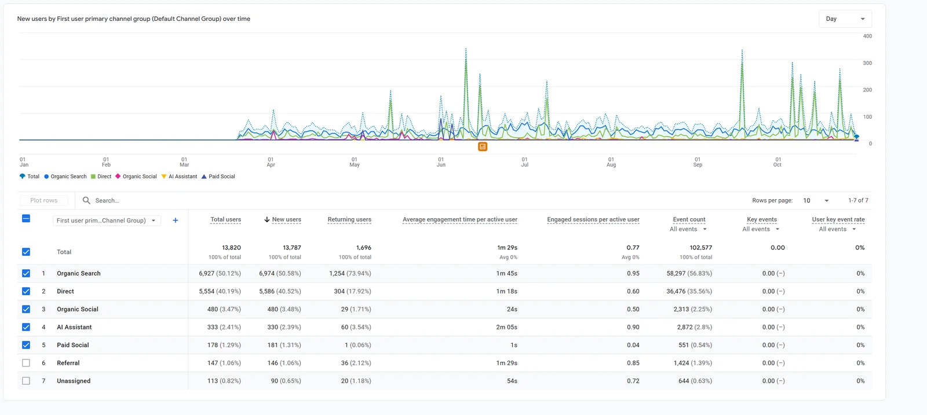
Task: Click the chart title text
Action: 134,19
